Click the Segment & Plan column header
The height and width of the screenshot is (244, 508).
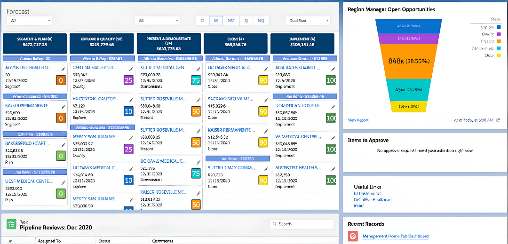pos(35,43)
